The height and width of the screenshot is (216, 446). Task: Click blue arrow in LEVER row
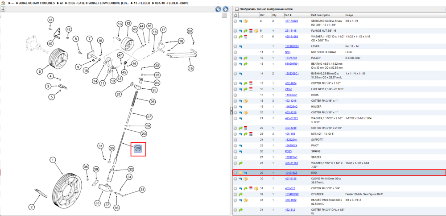point(241,46)
